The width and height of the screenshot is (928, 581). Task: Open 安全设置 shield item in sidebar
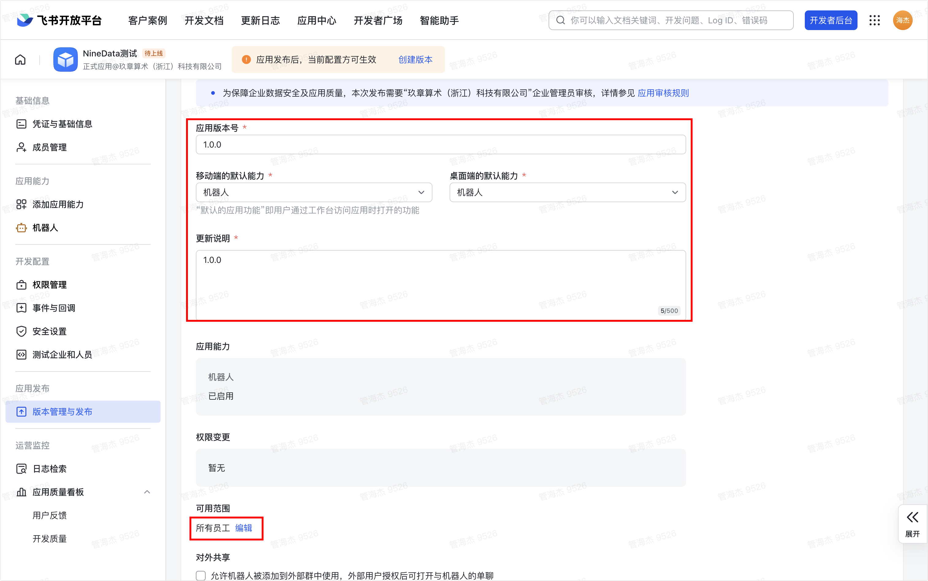49,331
